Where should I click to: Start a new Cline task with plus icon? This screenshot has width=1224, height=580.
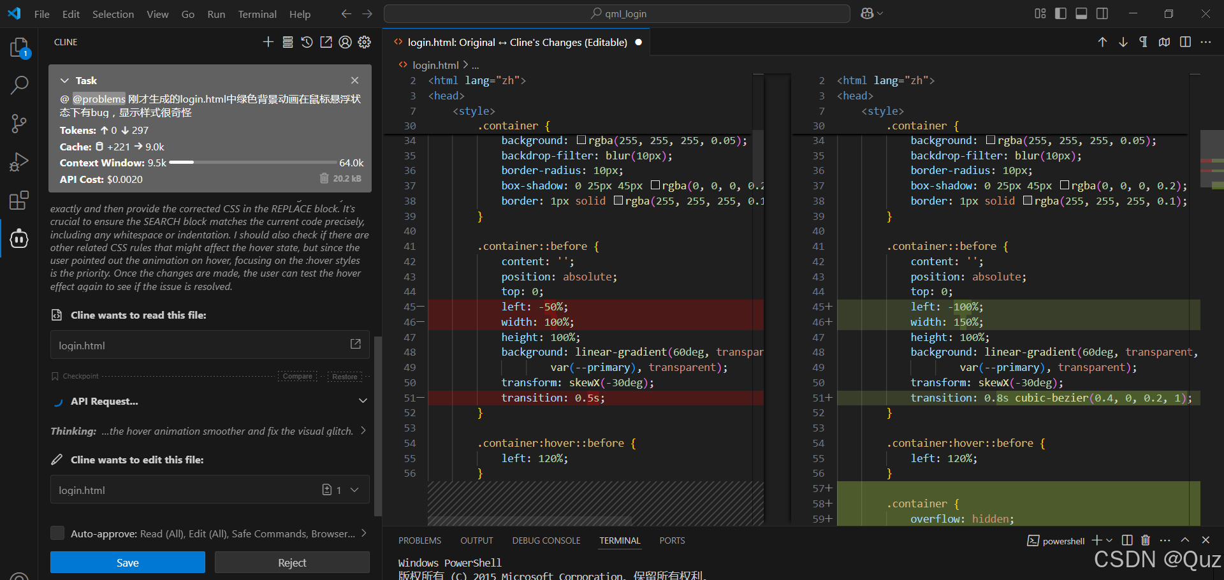coord(268,42)
